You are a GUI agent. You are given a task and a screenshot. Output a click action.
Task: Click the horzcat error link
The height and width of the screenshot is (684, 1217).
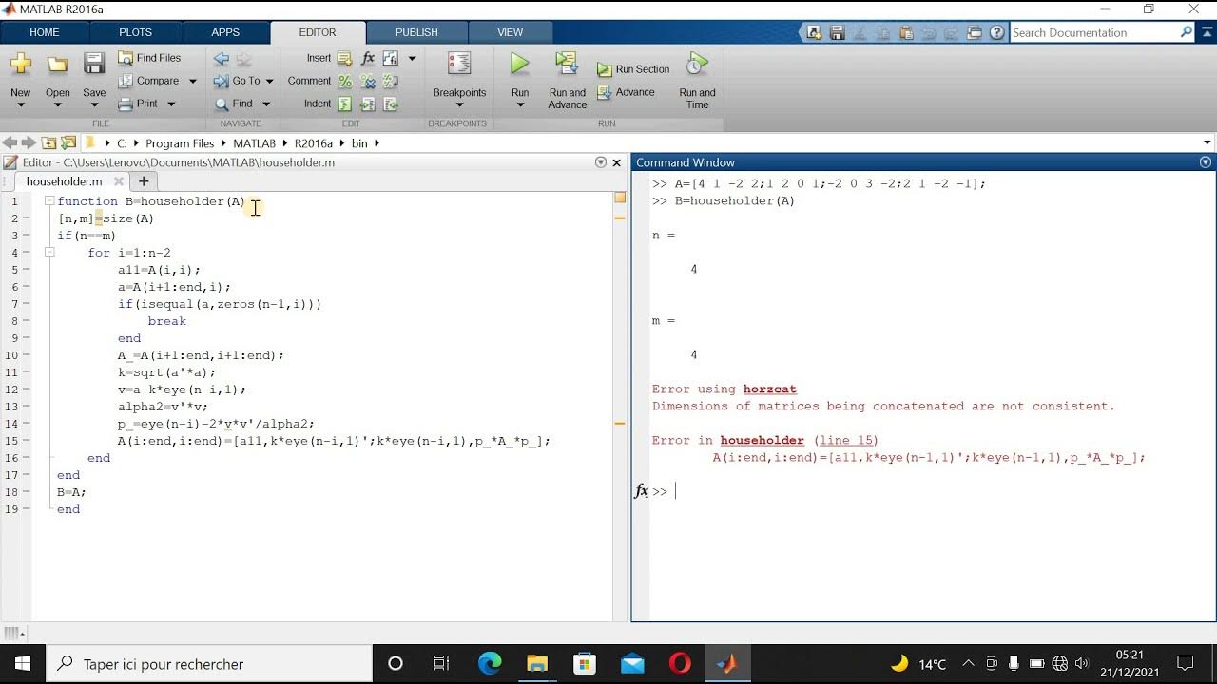769,389
